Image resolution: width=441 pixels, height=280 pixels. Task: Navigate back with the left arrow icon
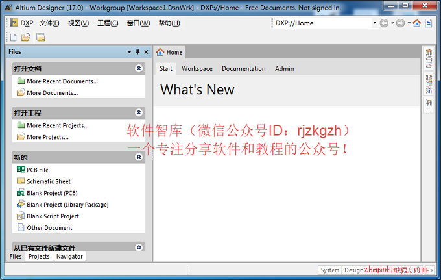tap(384, 23)
